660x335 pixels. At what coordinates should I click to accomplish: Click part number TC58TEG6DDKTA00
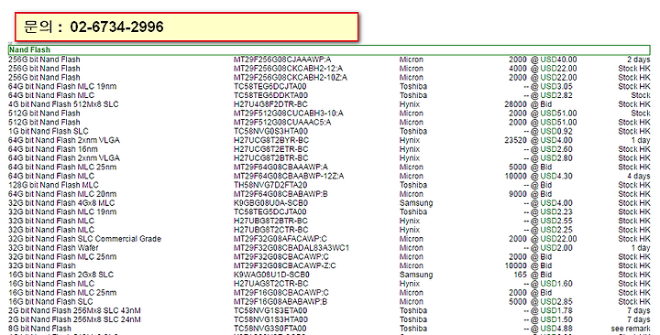[x=270, y=95]
